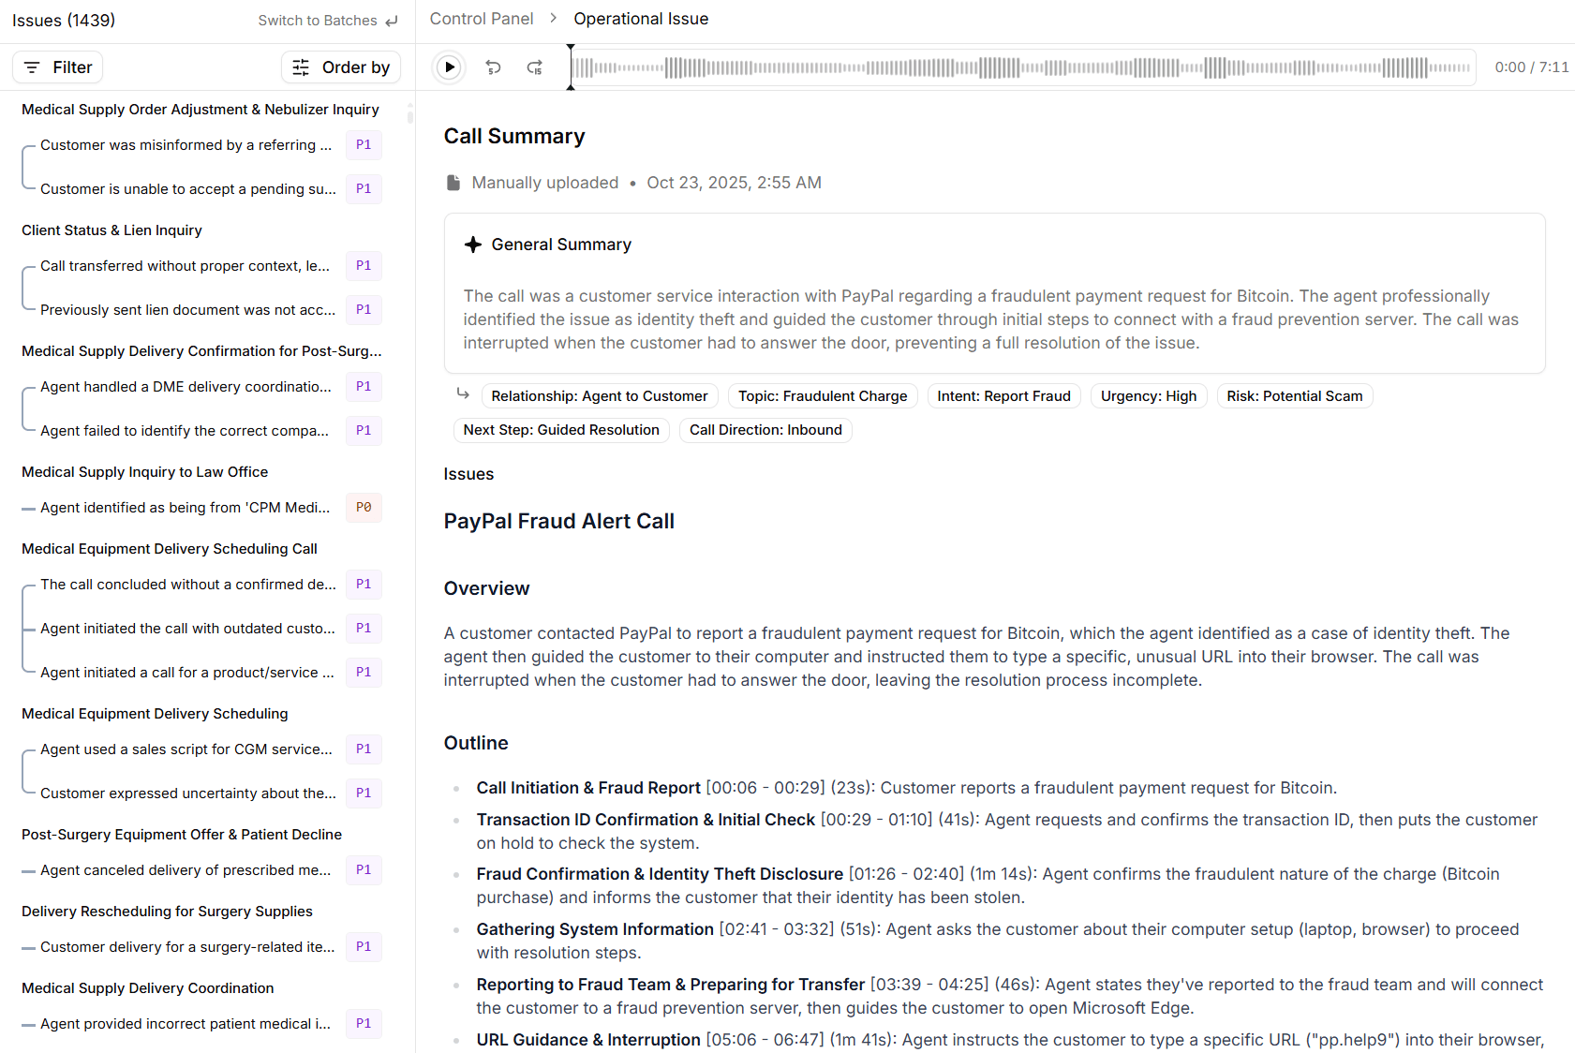Image resolution: width=1575 pixels, height=1053 pixels.
Task: Select the Operational Issue breadcrumb
Action: point(641,19)
